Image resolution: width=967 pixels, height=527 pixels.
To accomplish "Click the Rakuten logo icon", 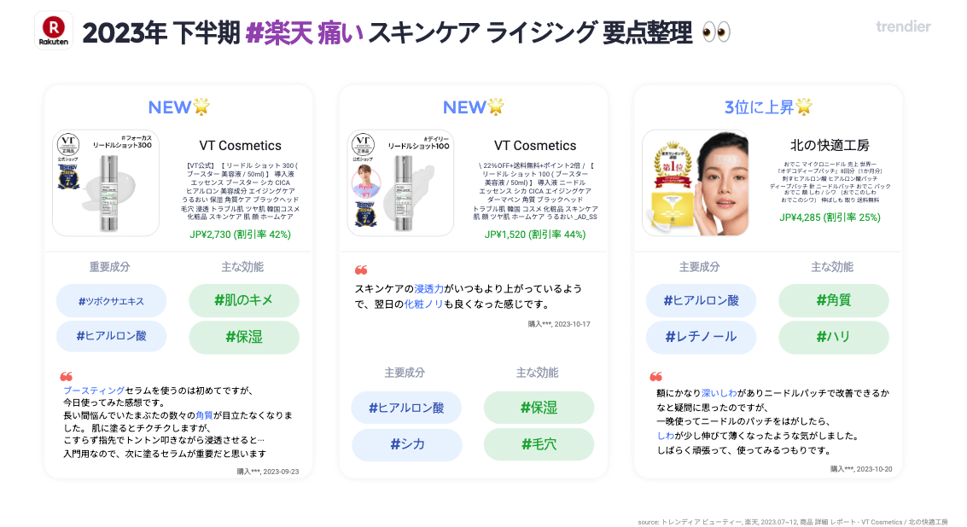I will coord(54,30).
